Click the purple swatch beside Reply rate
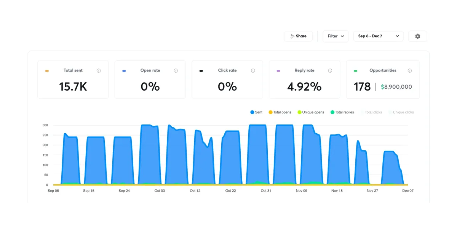This screenshot has width=457, height=228. tap(278, 71)
